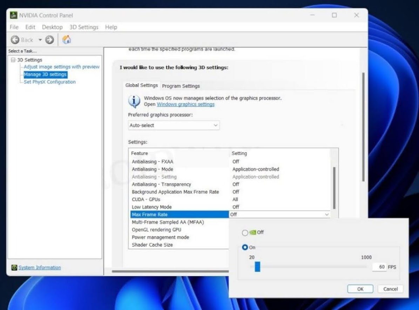Close the NVIDIA Control Panel window
Screen dimensions: 419x310
point(357,15)
